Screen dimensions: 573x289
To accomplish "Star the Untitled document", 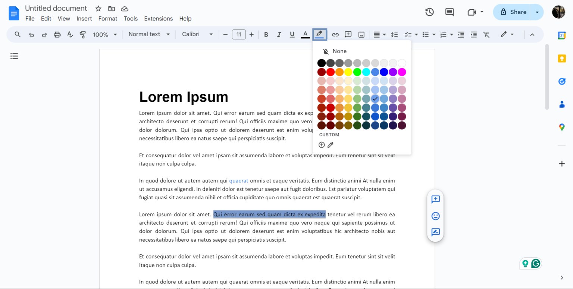I will pyautogui.click(x=98, y=8).
